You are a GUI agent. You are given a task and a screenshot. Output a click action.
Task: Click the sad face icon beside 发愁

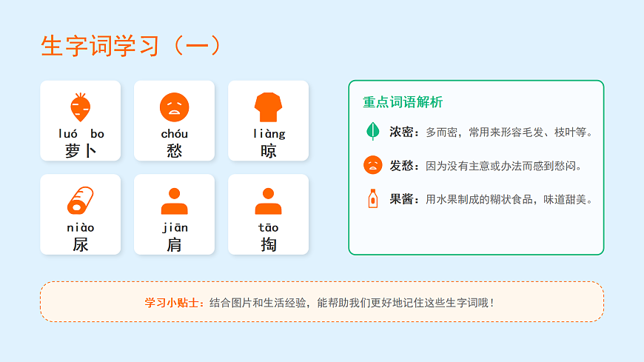pos(372,165)
